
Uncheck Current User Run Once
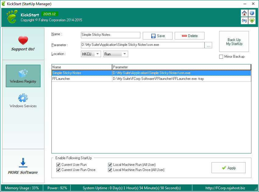(58, 170)
